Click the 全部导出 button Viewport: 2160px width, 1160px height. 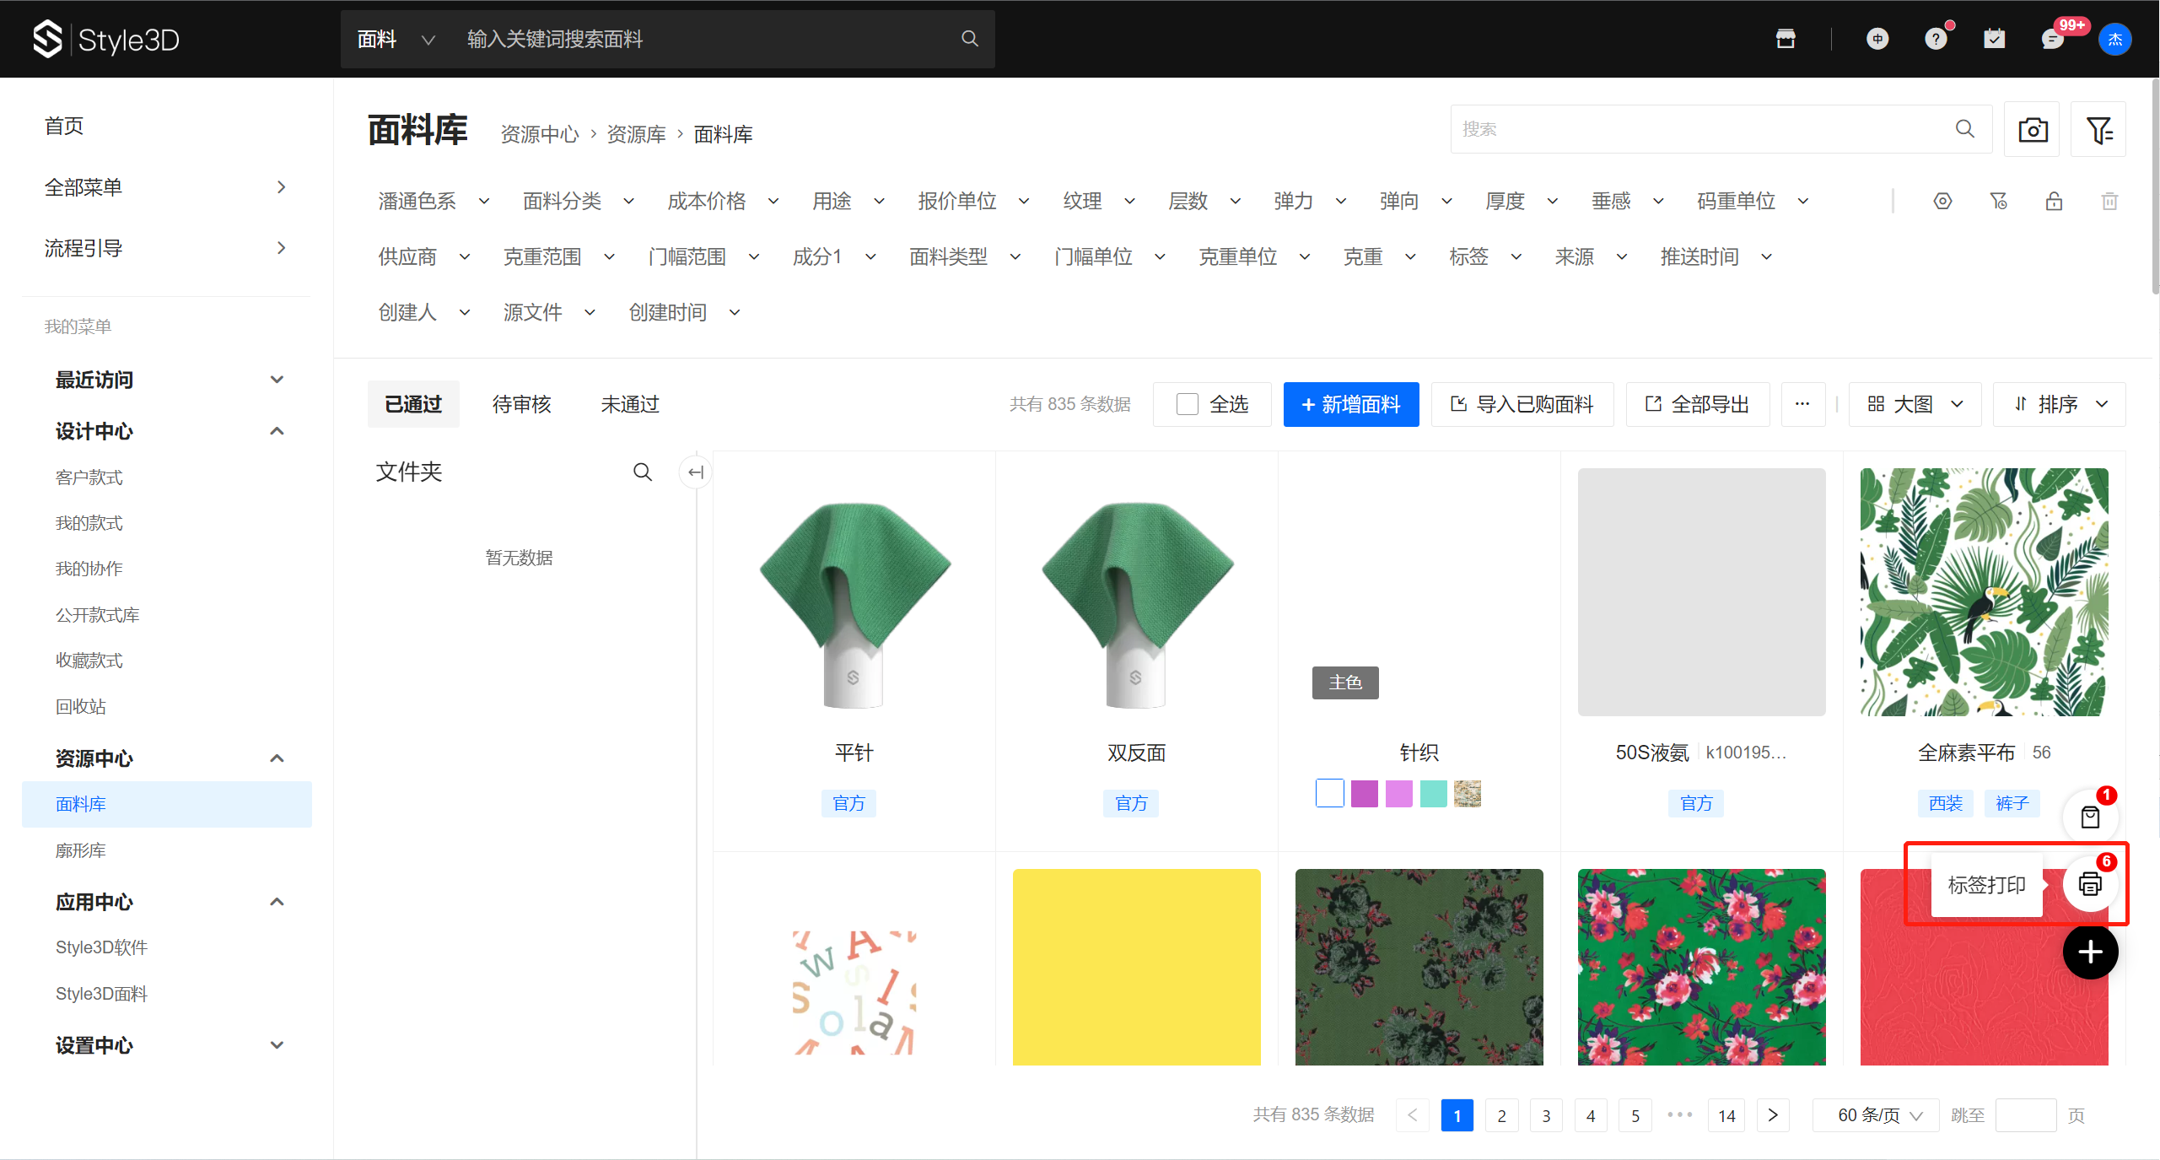[1697, 405]
